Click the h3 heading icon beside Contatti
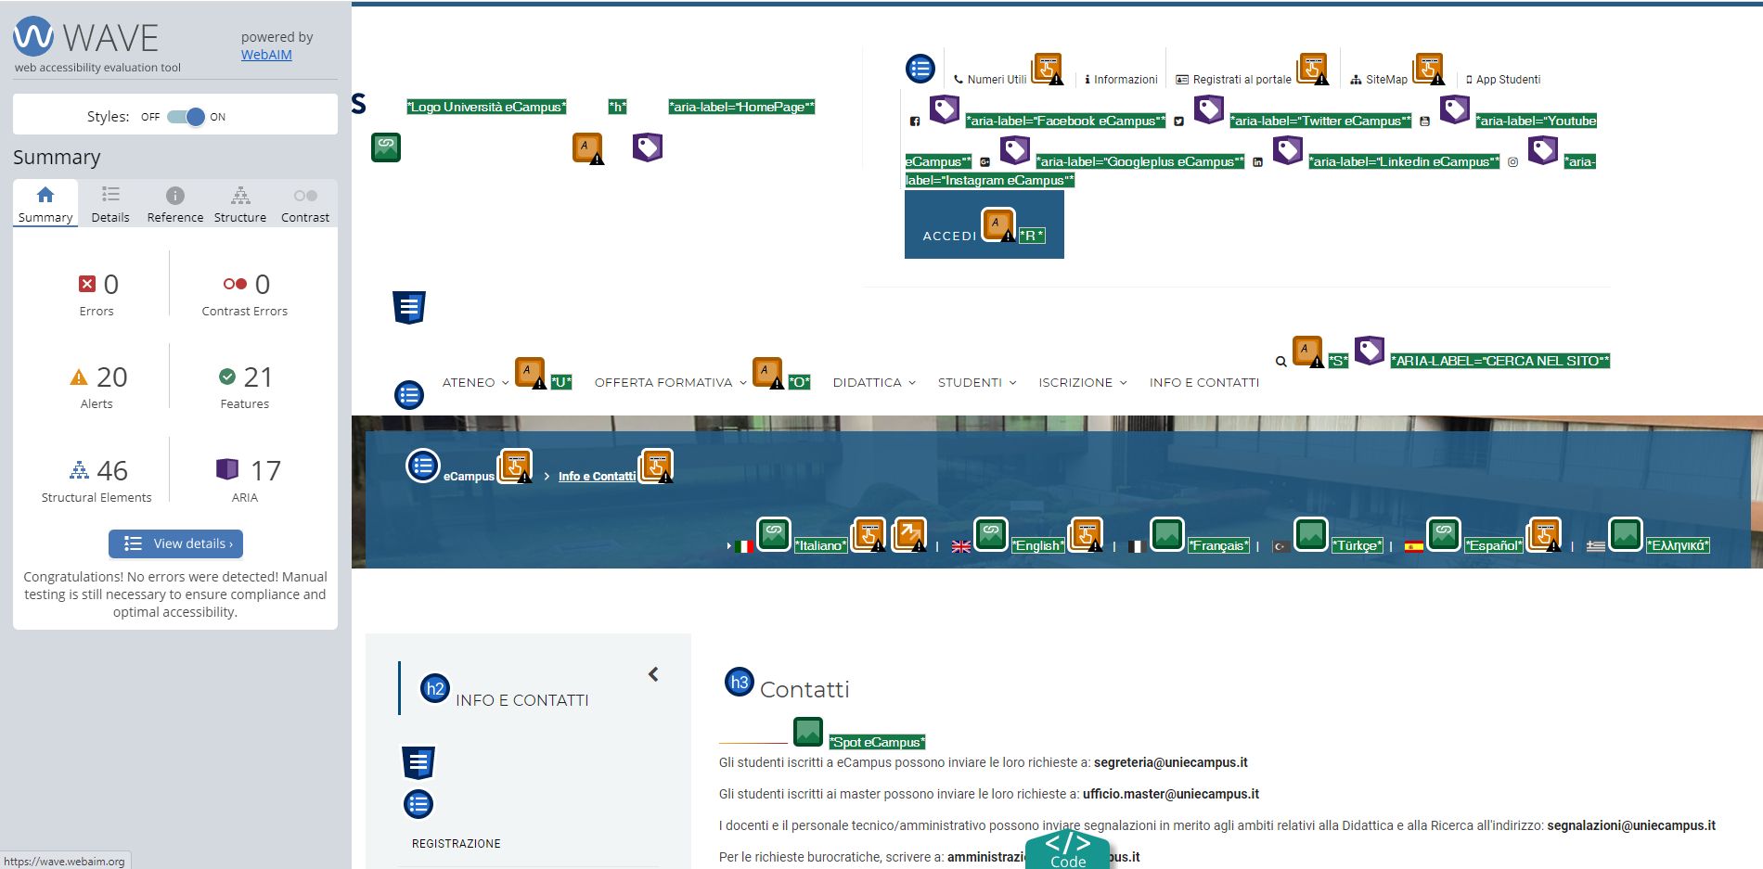 pos(739,683)
